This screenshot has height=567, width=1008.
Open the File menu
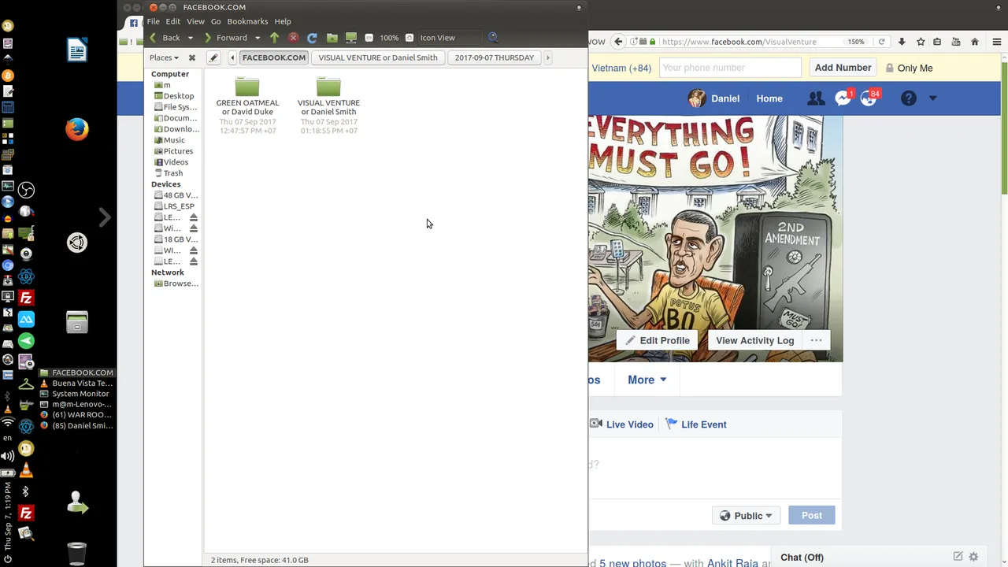pos(154,21)
